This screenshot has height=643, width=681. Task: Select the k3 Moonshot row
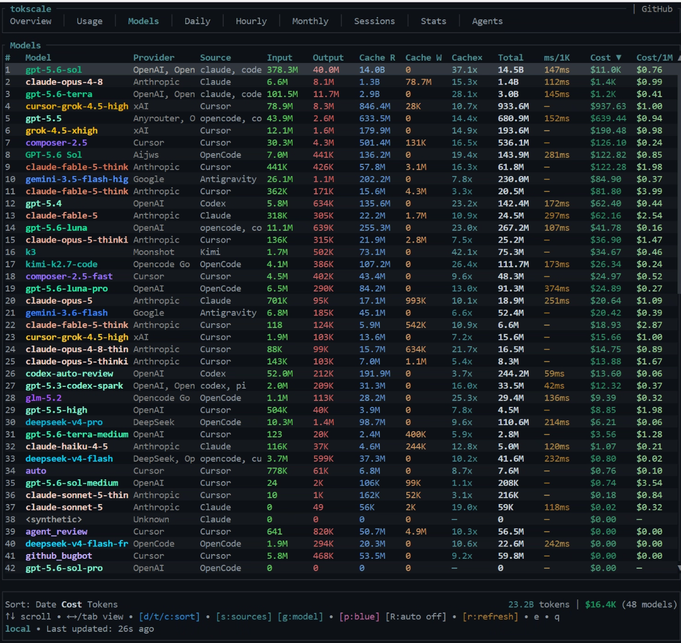point(340,252)
